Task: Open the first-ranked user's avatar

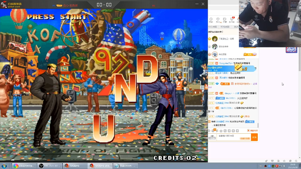Action: [x=214, y=39]
